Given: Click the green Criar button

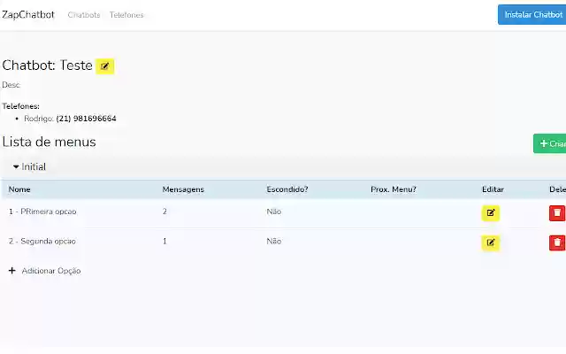Looking at the screenshot, I should point(549,143).
